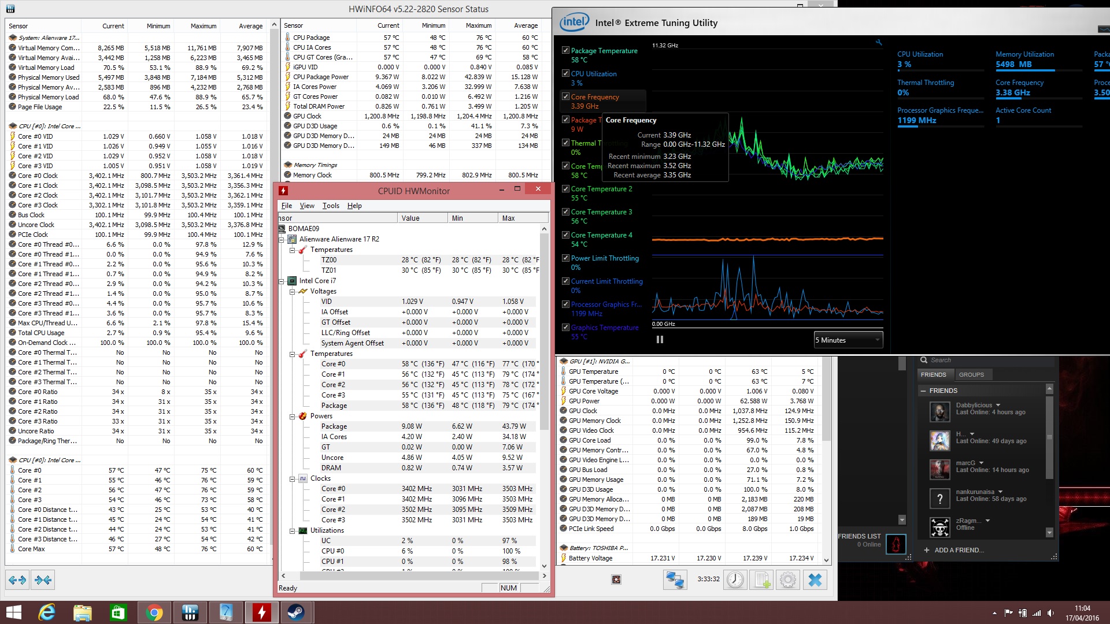Switch to GROUPS tab in Steam

pyautogui.click(x=971, y=374)
